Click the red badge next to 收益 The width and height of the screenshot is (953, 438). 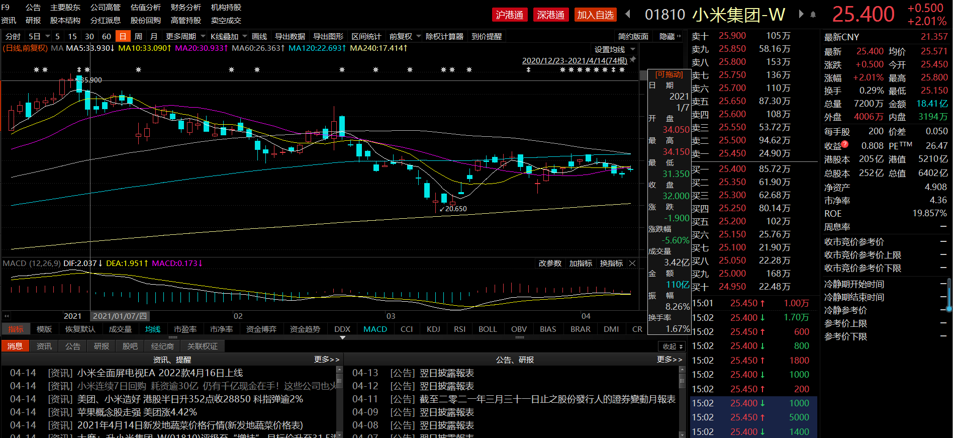point(845,144)
